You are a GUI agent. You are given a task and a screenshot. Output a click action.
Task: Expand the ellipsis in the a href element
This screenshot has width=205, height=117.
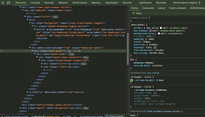pos(77,92)
